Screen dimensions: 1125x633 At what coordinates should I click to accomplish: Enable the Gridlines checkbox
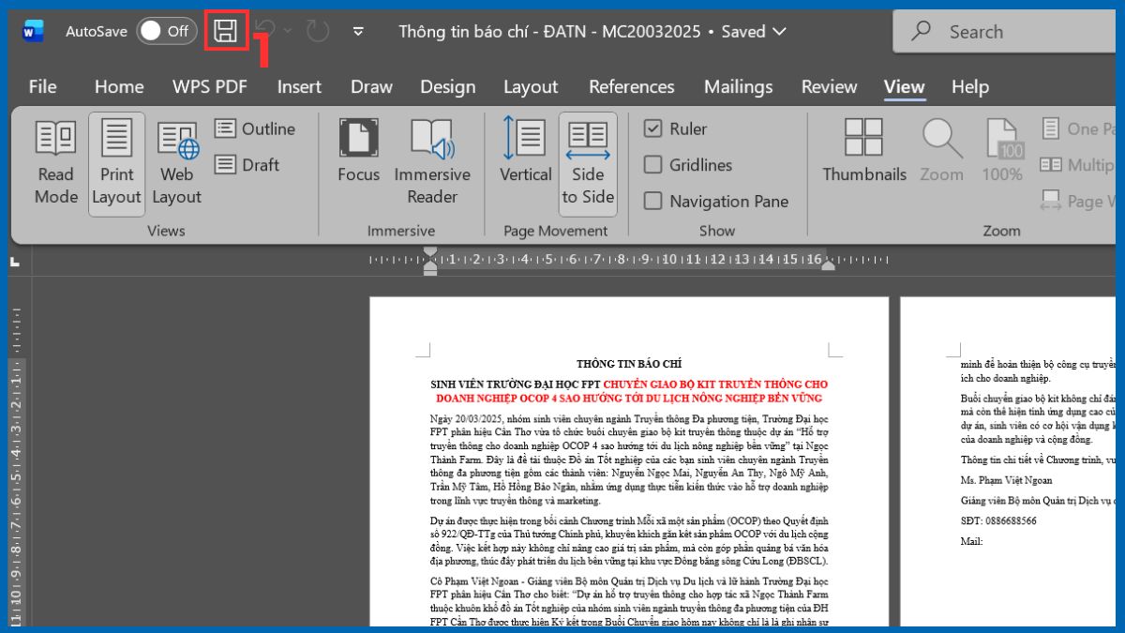coord(653,165)
